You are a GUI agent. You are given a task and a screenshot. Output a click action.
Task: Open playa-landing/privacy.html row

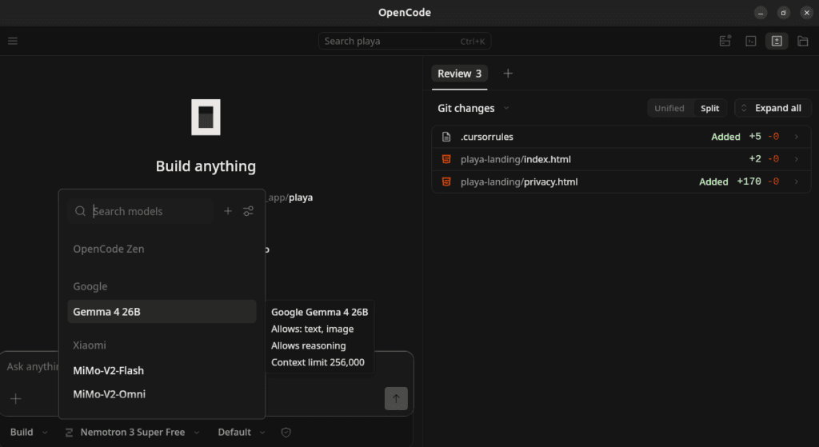tap(621, 182)
